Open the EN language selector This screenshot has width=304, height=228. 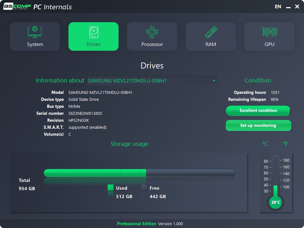278,7
